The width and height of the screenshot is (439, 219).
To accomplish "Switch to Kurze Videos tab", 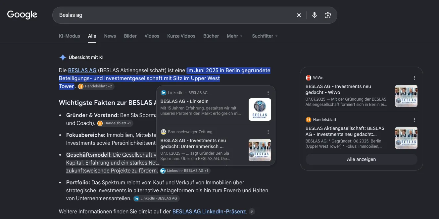I will coord(181,36).
